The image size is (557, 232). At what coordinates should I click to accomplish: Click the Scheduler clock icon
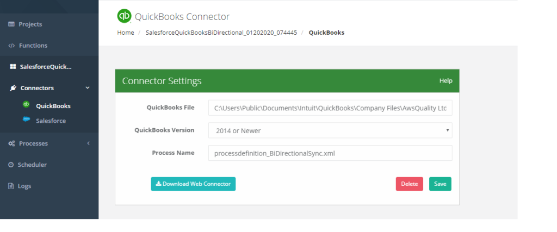coord(11,165)
